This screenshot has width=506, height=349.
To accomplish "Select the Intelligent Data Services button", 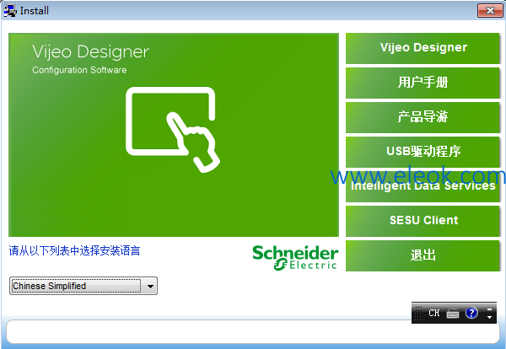I will click(423, 186).
